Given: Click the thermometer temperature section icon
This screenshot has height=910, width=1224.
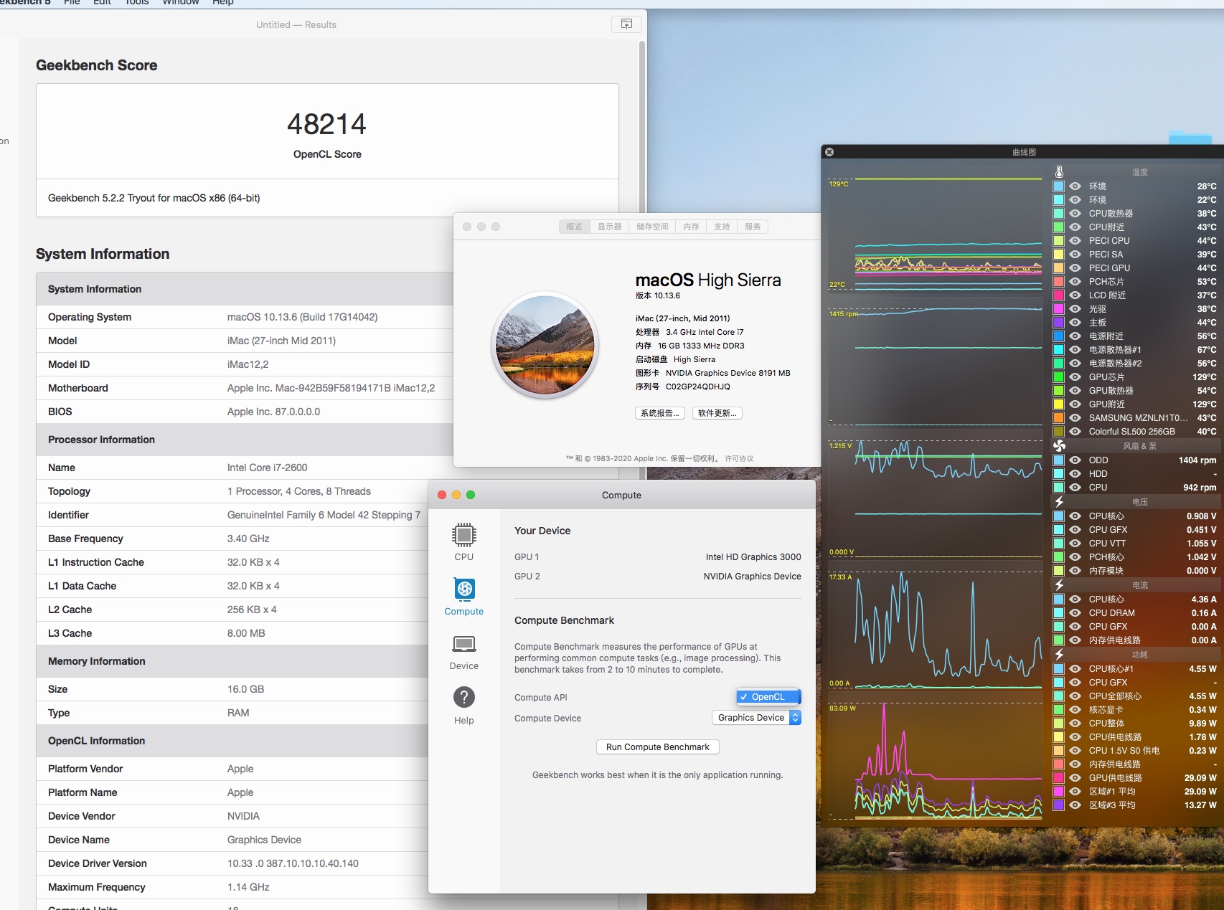Looking at the screenshot, I should coord(1059,172).
